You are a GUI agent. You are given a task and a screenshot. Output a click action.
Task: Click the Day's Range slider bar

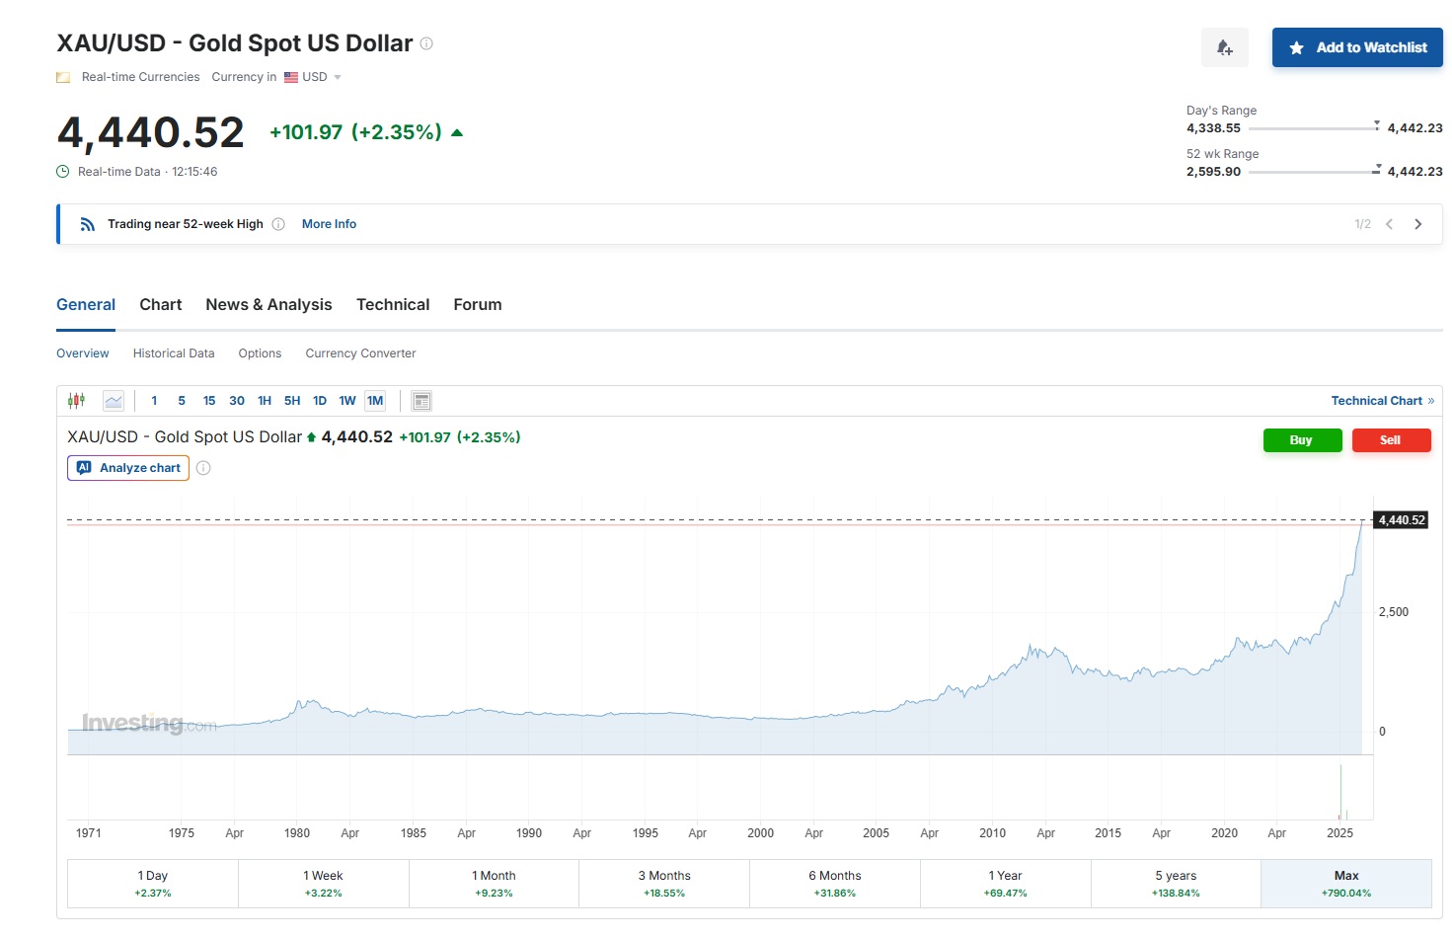[1314, 128]
